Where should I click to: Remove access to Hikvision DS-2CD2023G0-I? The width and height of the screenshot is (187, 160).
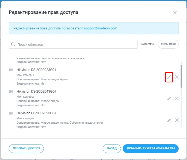click(x=177, y=77)
